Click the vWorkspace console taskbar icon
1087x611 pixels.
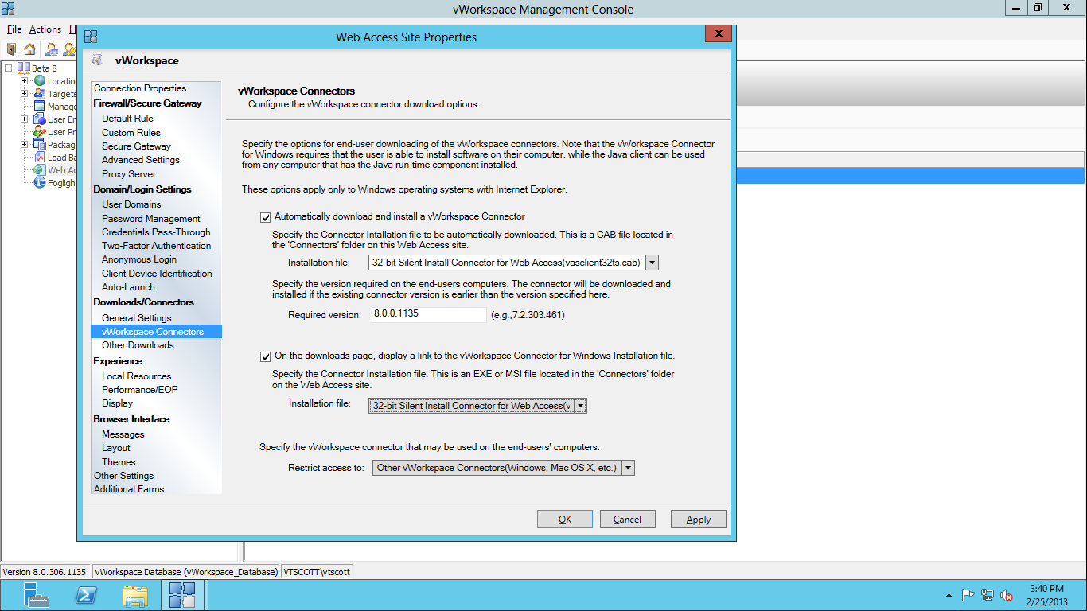pyautogui.click(x=182, y=595)
